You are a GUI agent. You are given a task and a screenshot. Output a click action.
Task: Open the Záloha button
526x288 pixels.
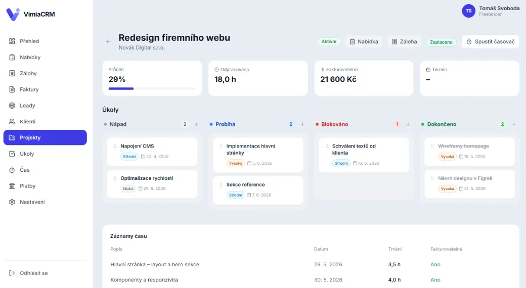404,41
